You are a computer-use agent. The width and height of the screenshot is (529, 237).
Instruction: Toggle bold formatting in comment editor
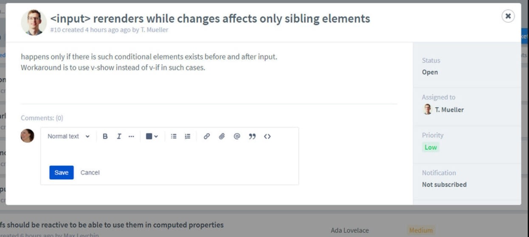point(105,137)
